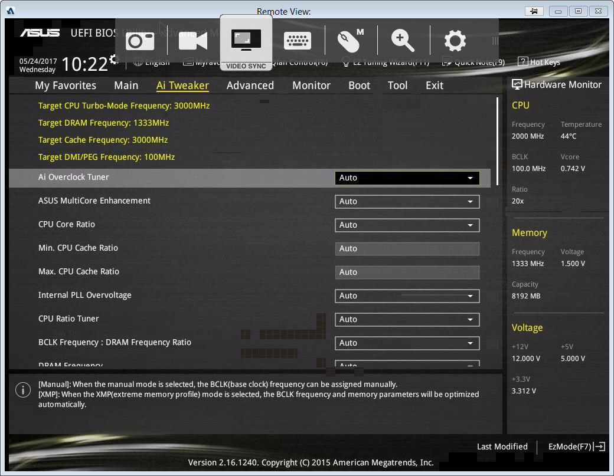
Task: Open the My Favorites tab
Action: pyautogui.click(x=66, y=86)
